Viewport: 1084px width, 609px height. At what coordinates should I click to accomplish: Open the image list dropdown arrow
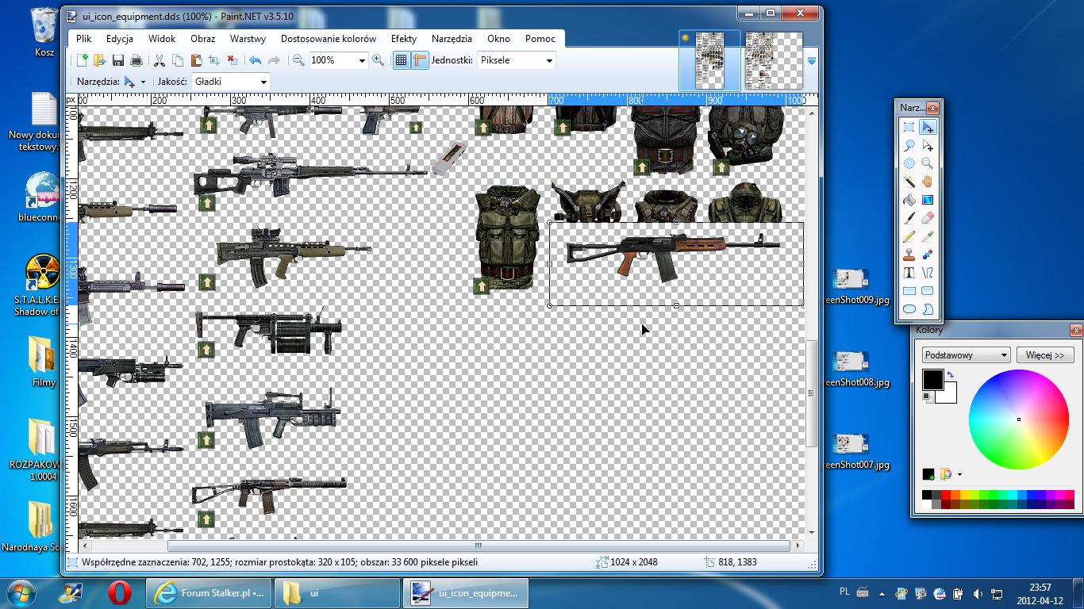pyautogui.click(x=812, y=60)
